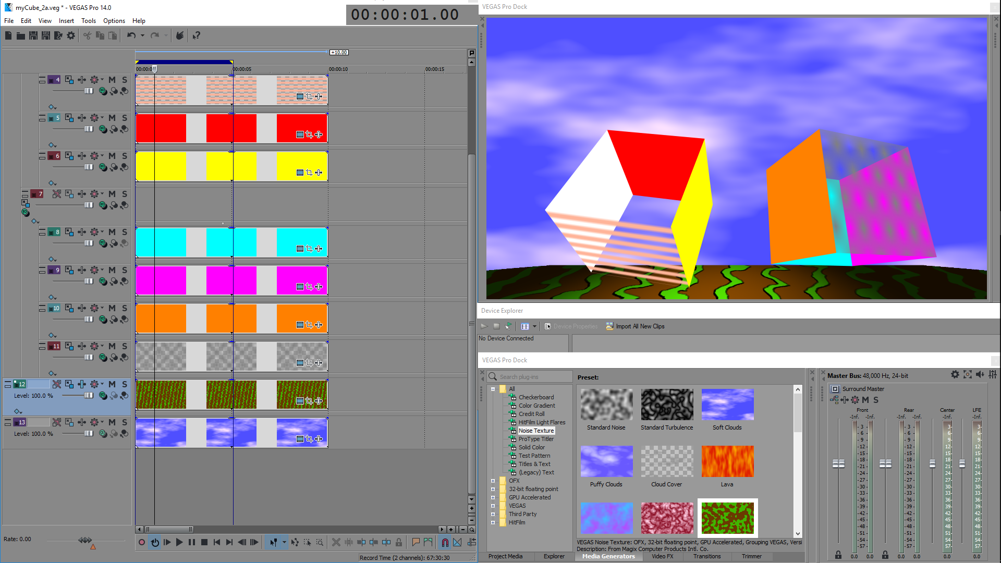The image size is (1001, 563).
Task: Solo track 8
Action: coord(125,232)
